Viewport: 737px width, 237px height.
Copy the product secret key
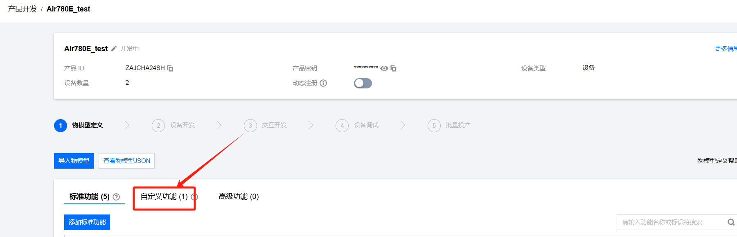coord(394,68)
